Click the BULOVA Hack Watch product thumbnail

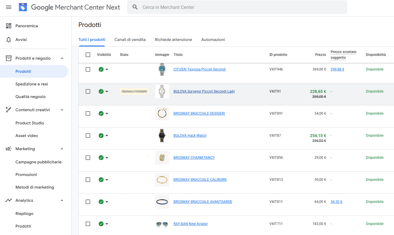coord(162,136)
